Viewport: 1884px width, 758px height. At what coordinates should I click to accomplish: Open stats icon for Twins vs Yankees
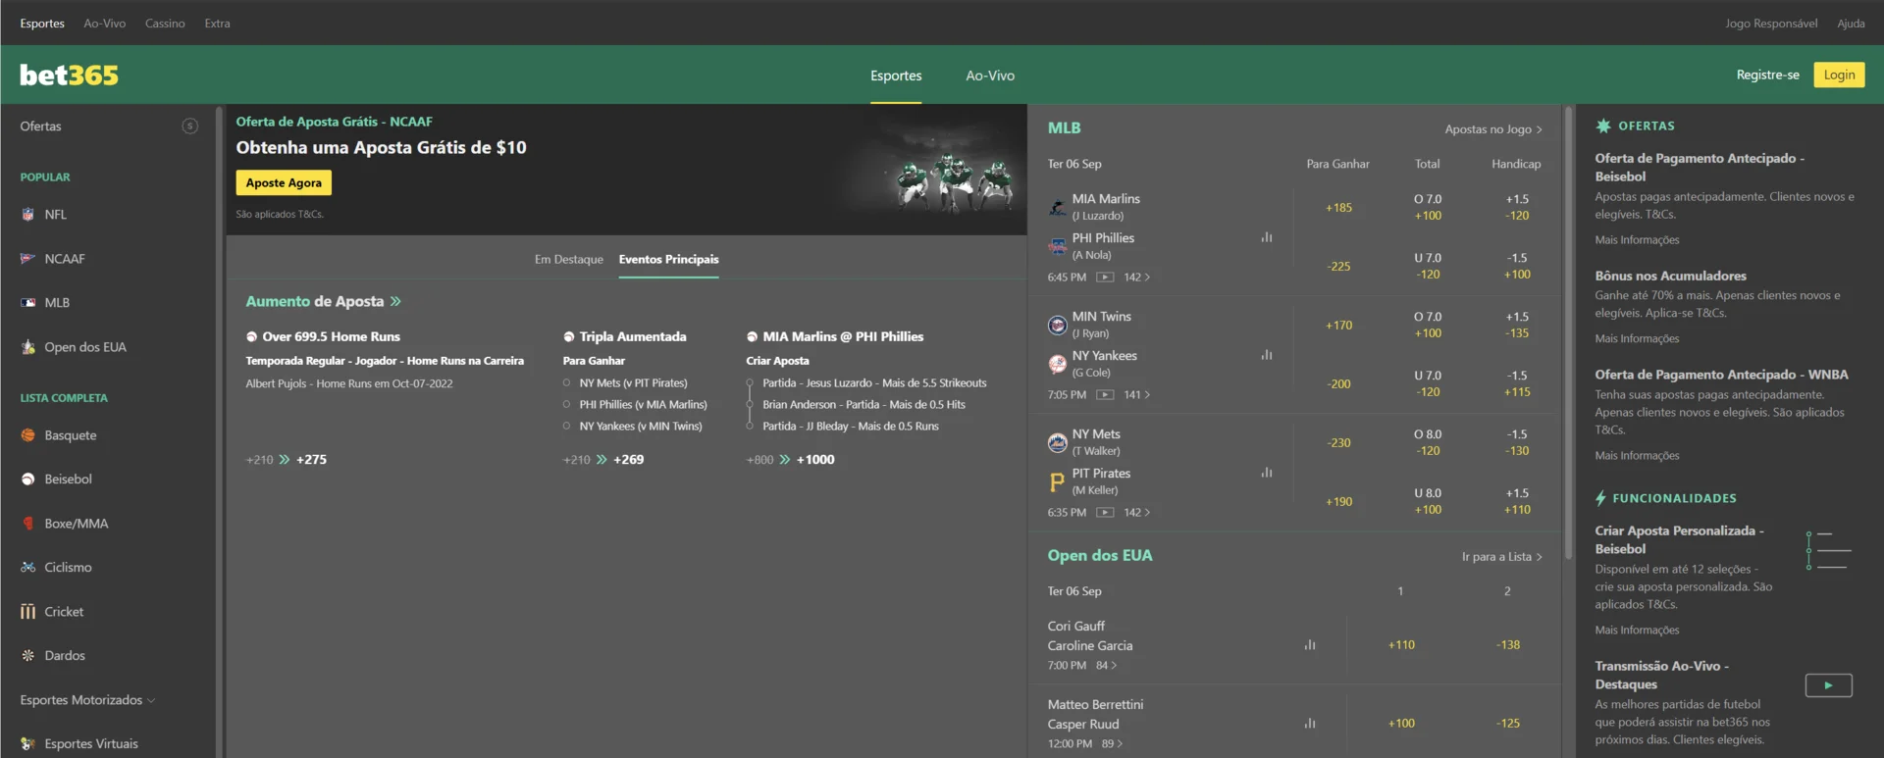point(1267,355)
